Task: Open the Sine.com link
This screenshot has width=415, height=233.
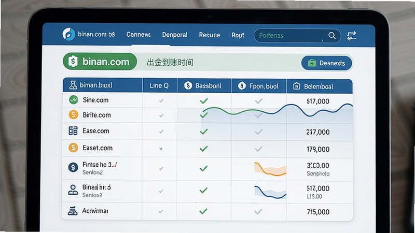Action: 95,100
